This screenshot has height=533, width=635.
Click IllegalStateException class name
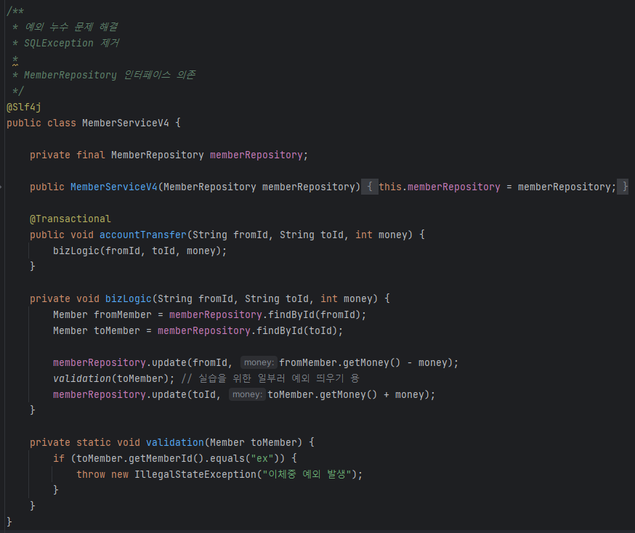195,474
